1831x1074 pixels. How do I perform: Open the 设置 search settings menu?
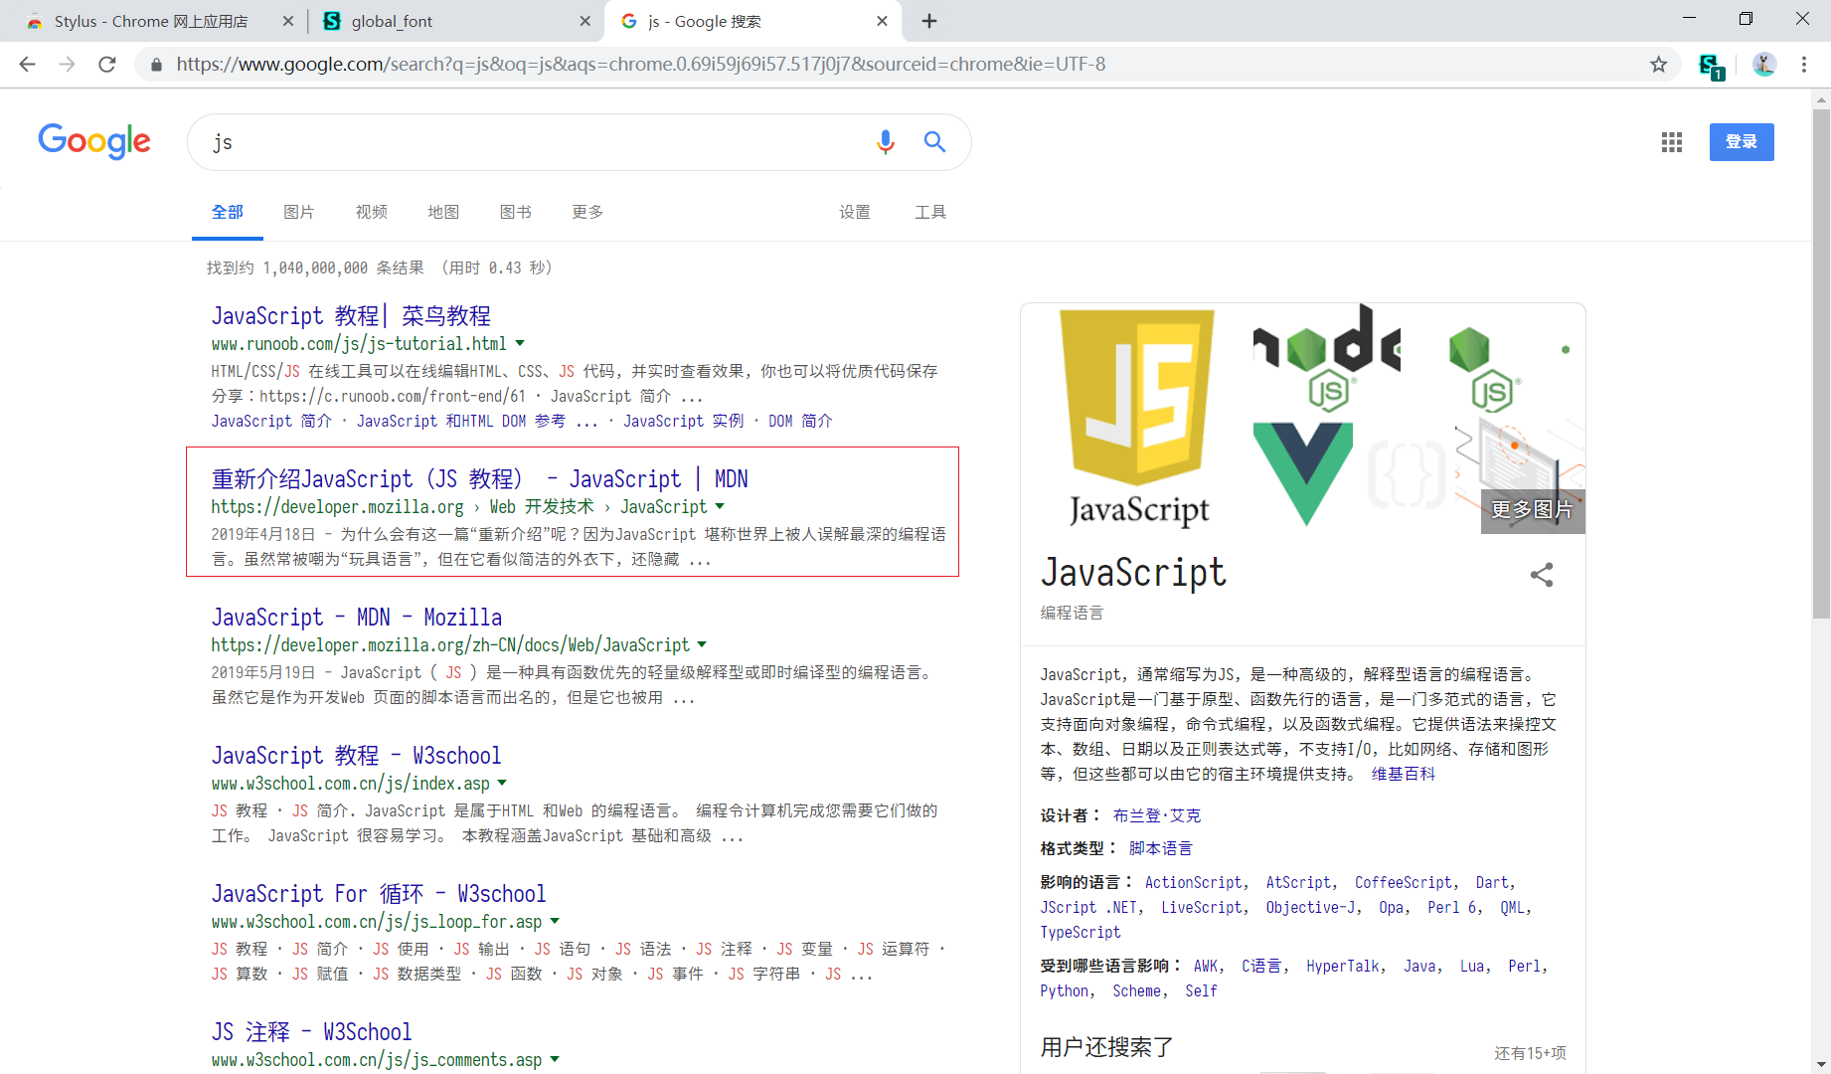[855, 212]
